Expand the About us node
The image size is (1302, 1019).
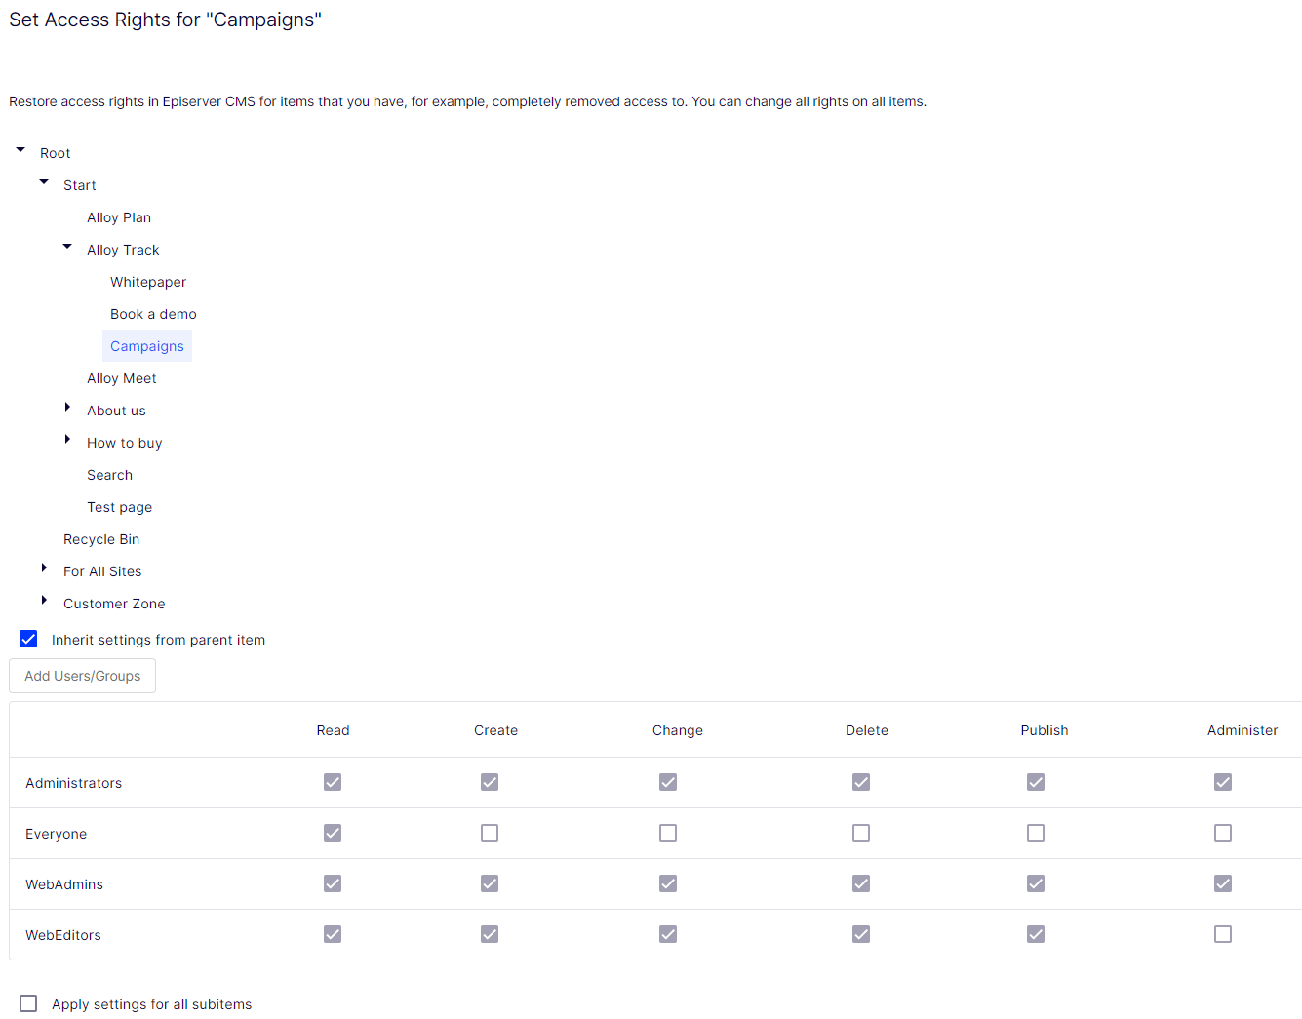66,407
